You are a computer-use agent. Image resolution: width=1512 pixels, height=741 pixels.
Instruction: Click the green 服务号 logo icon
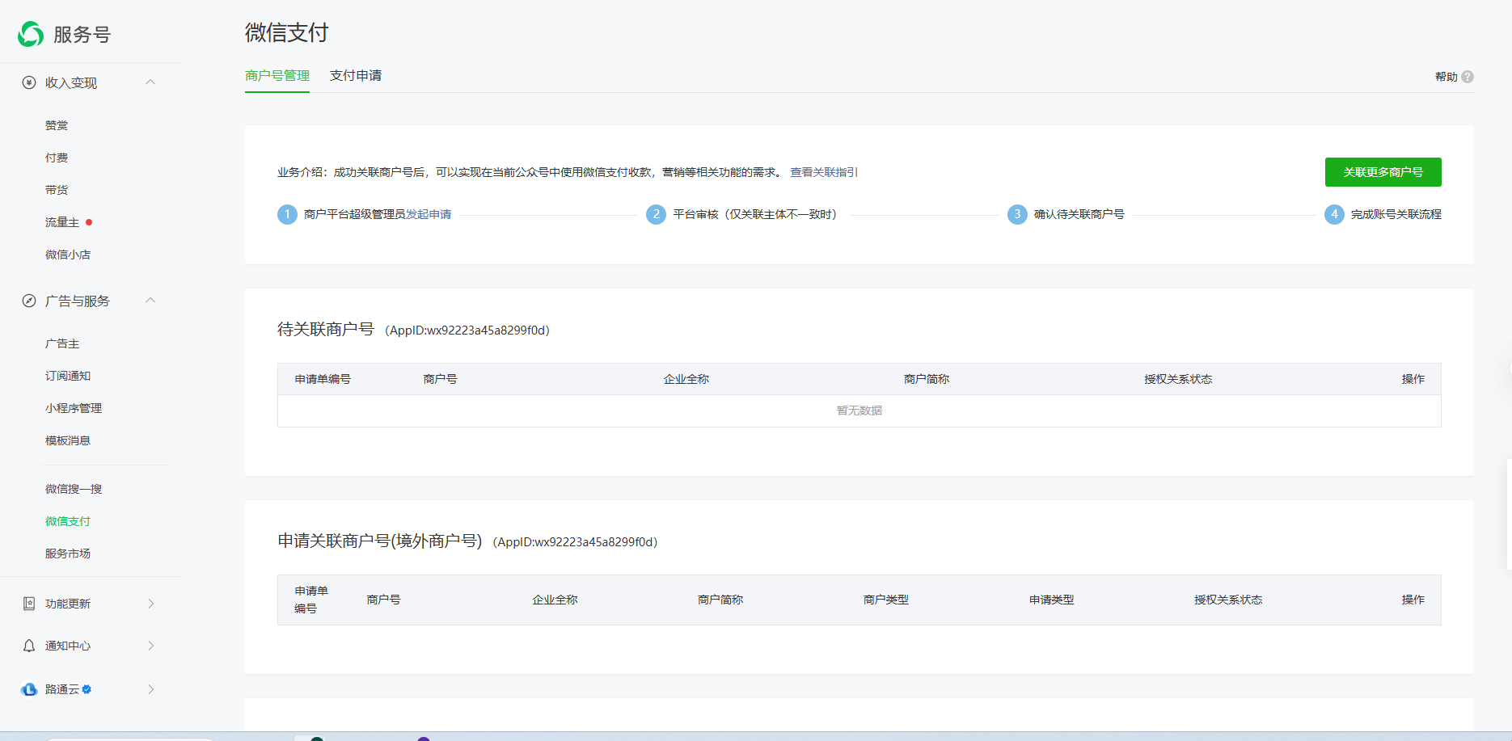point(31,34)
